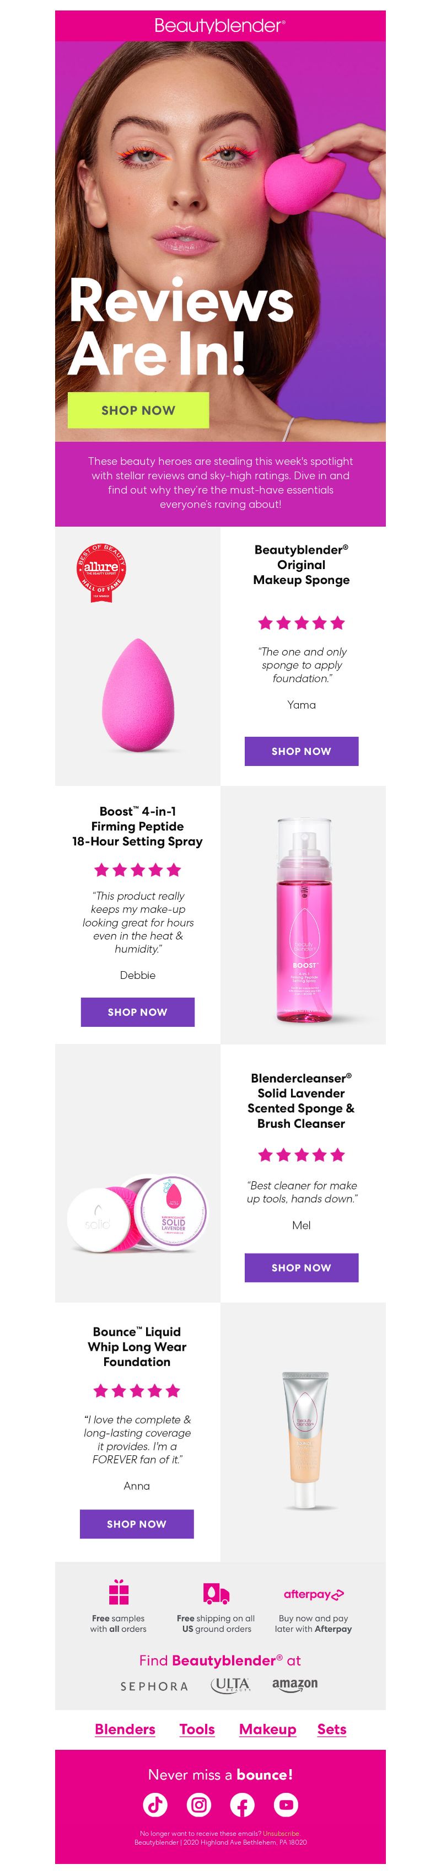Open the YouTube social icon

coord(286,1804)
